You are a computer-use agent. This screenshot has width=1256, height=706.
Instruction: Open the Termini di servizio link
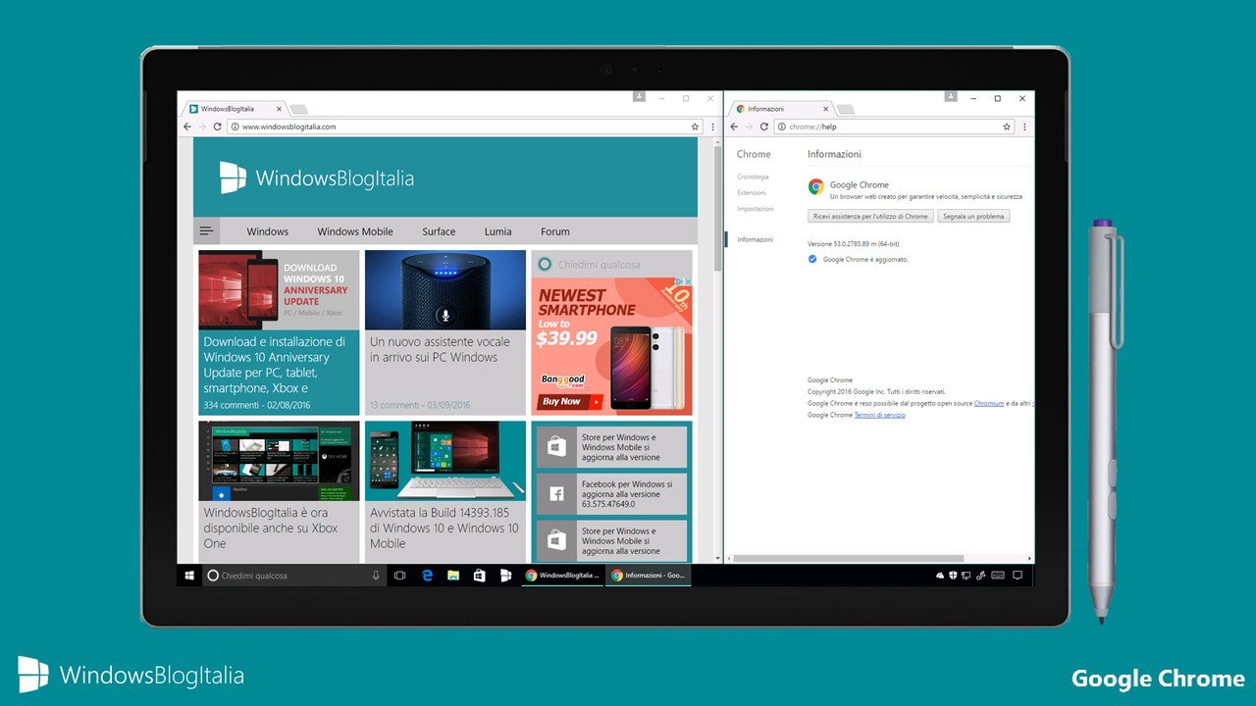point(880,415)
